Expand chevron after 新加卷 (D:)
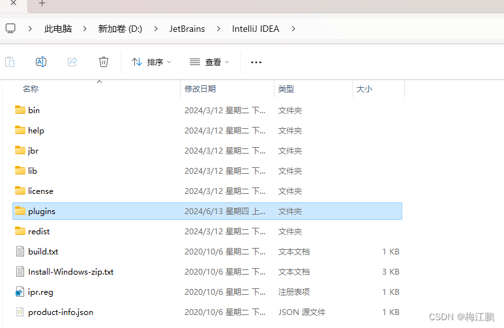 (x=156, y=29)
